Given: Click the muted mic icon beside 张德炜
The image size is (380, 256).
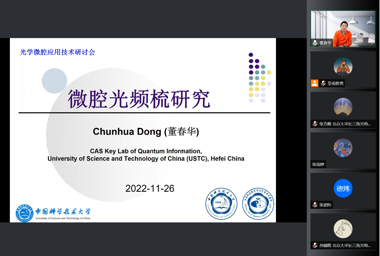Looking at the screenshot, I should [x=315, y=205].
